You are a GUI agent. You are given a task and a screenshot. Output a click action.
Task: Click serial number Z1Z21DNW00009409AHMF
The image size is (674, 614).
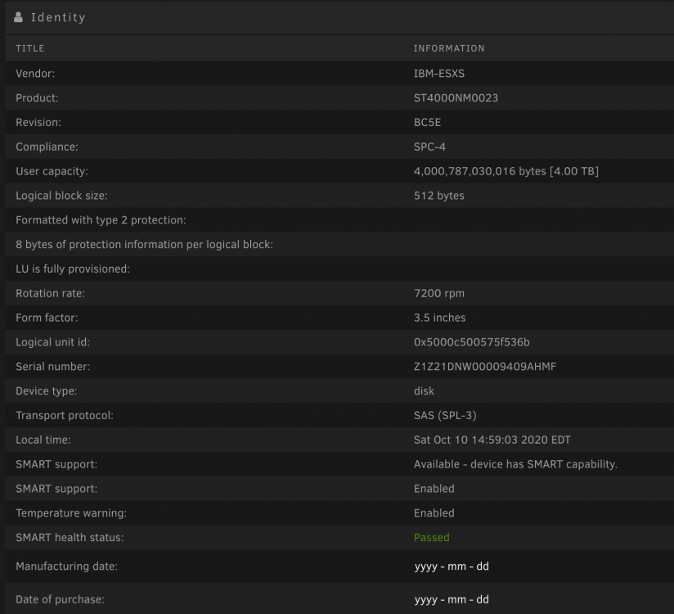pos(485,367)
